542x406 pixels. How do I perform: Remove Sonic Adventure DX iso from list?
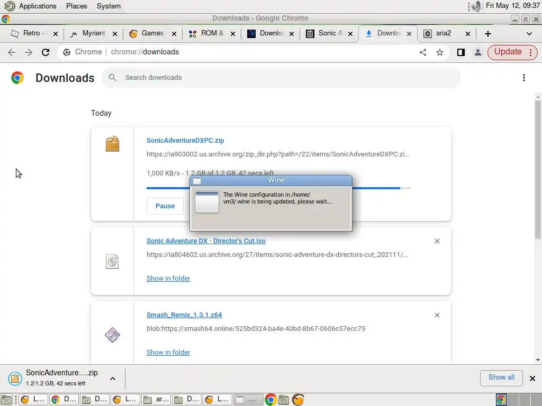point(437,241)
